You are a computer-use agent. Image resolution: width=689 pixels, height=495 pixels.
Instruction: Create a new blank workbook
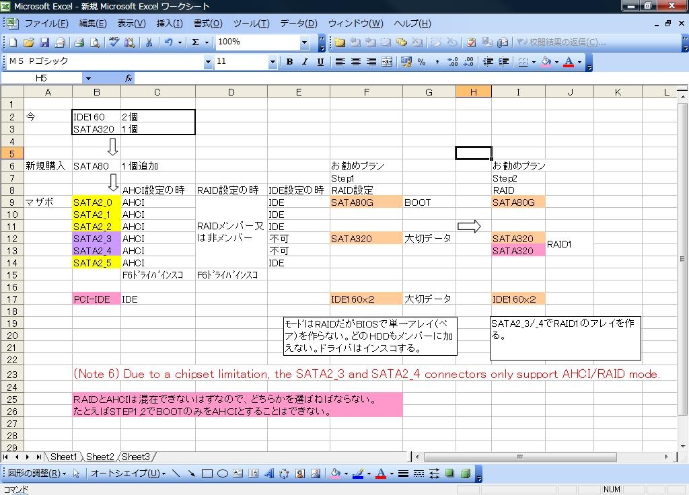click(x=13, y=42)
